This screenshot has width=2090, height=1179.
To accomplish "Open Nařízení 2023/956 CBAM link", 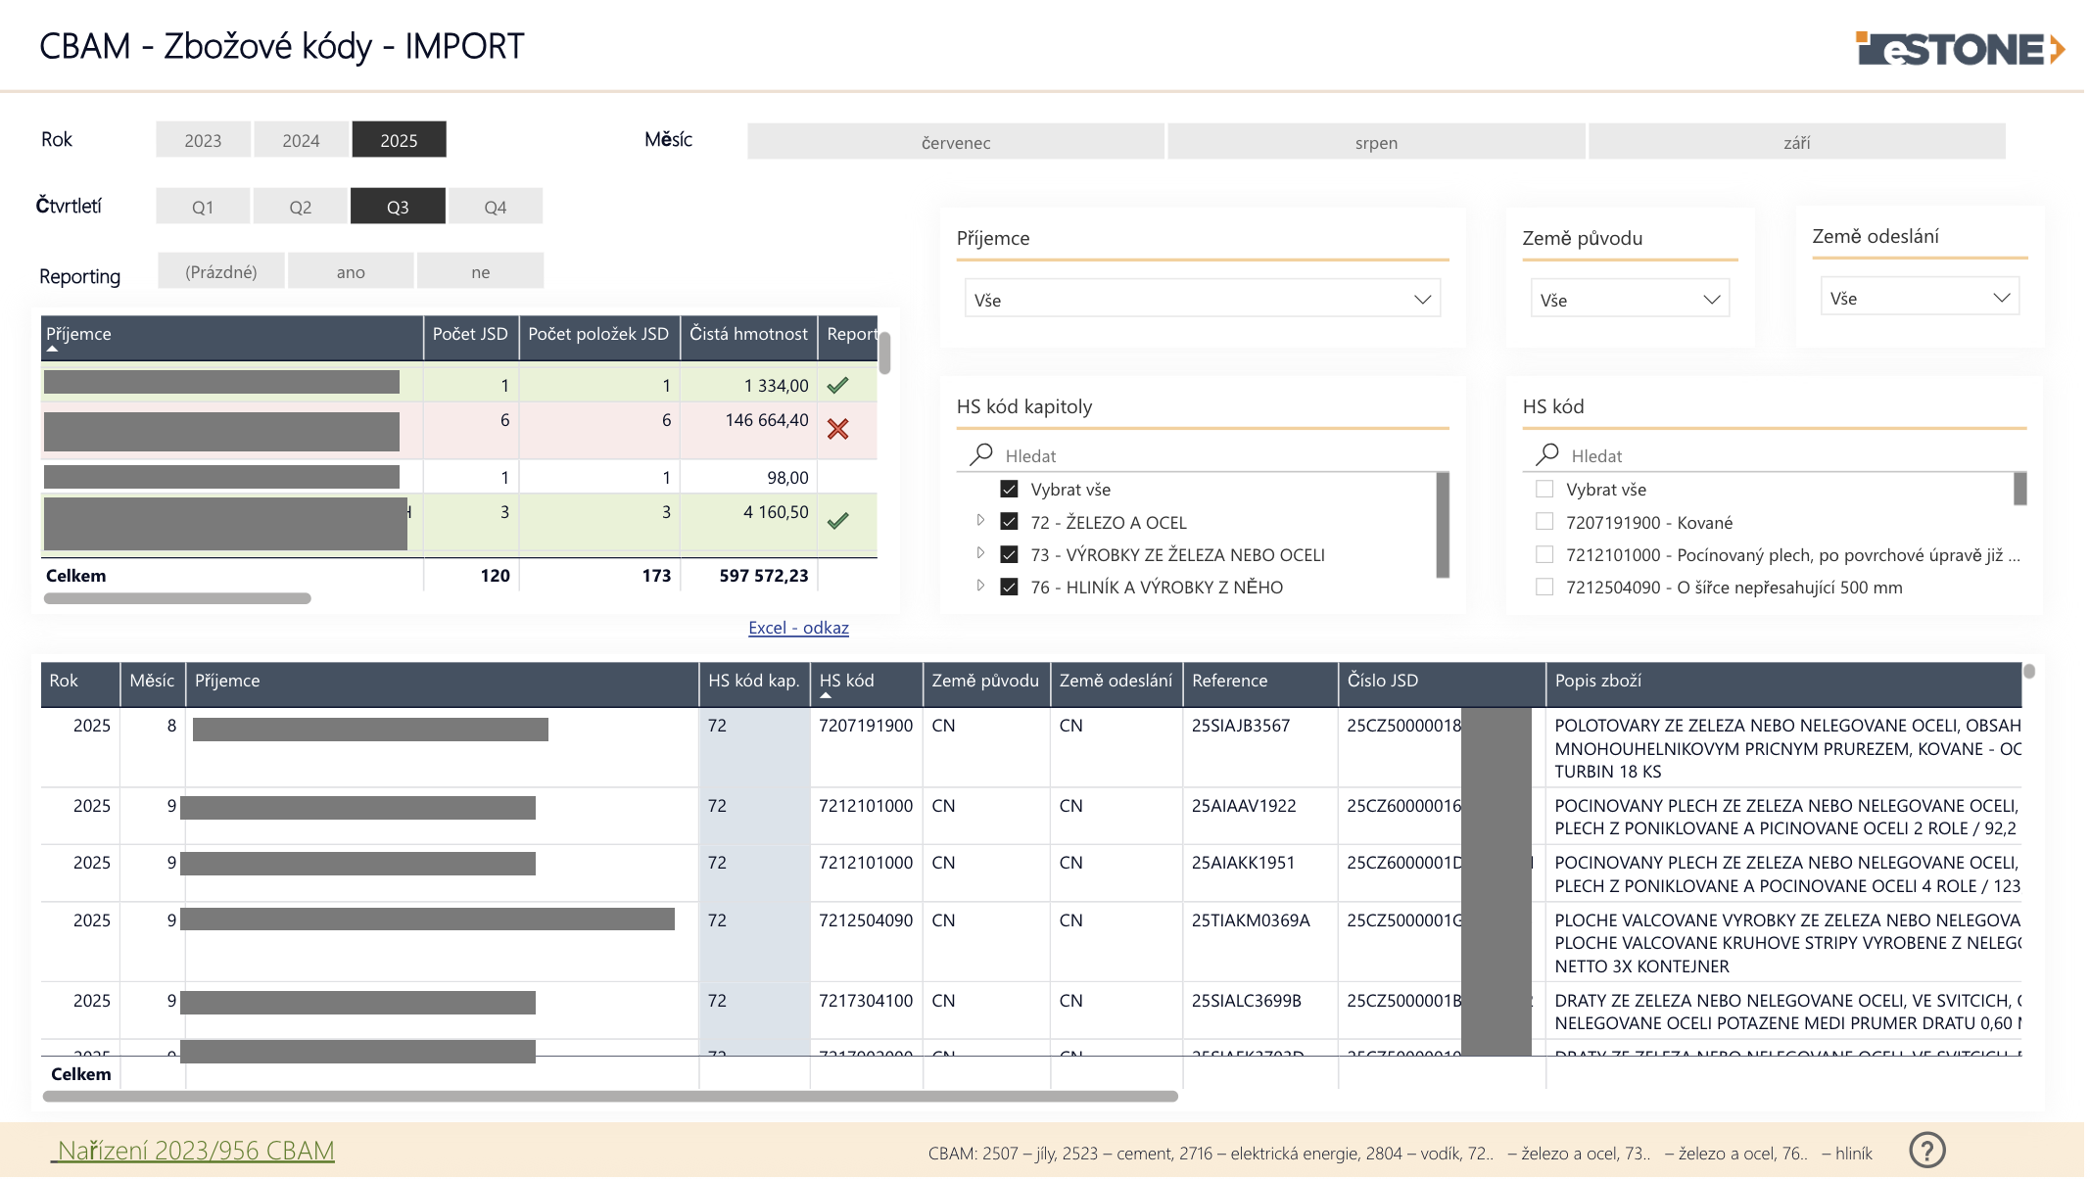I will [x=195, y=1151].
